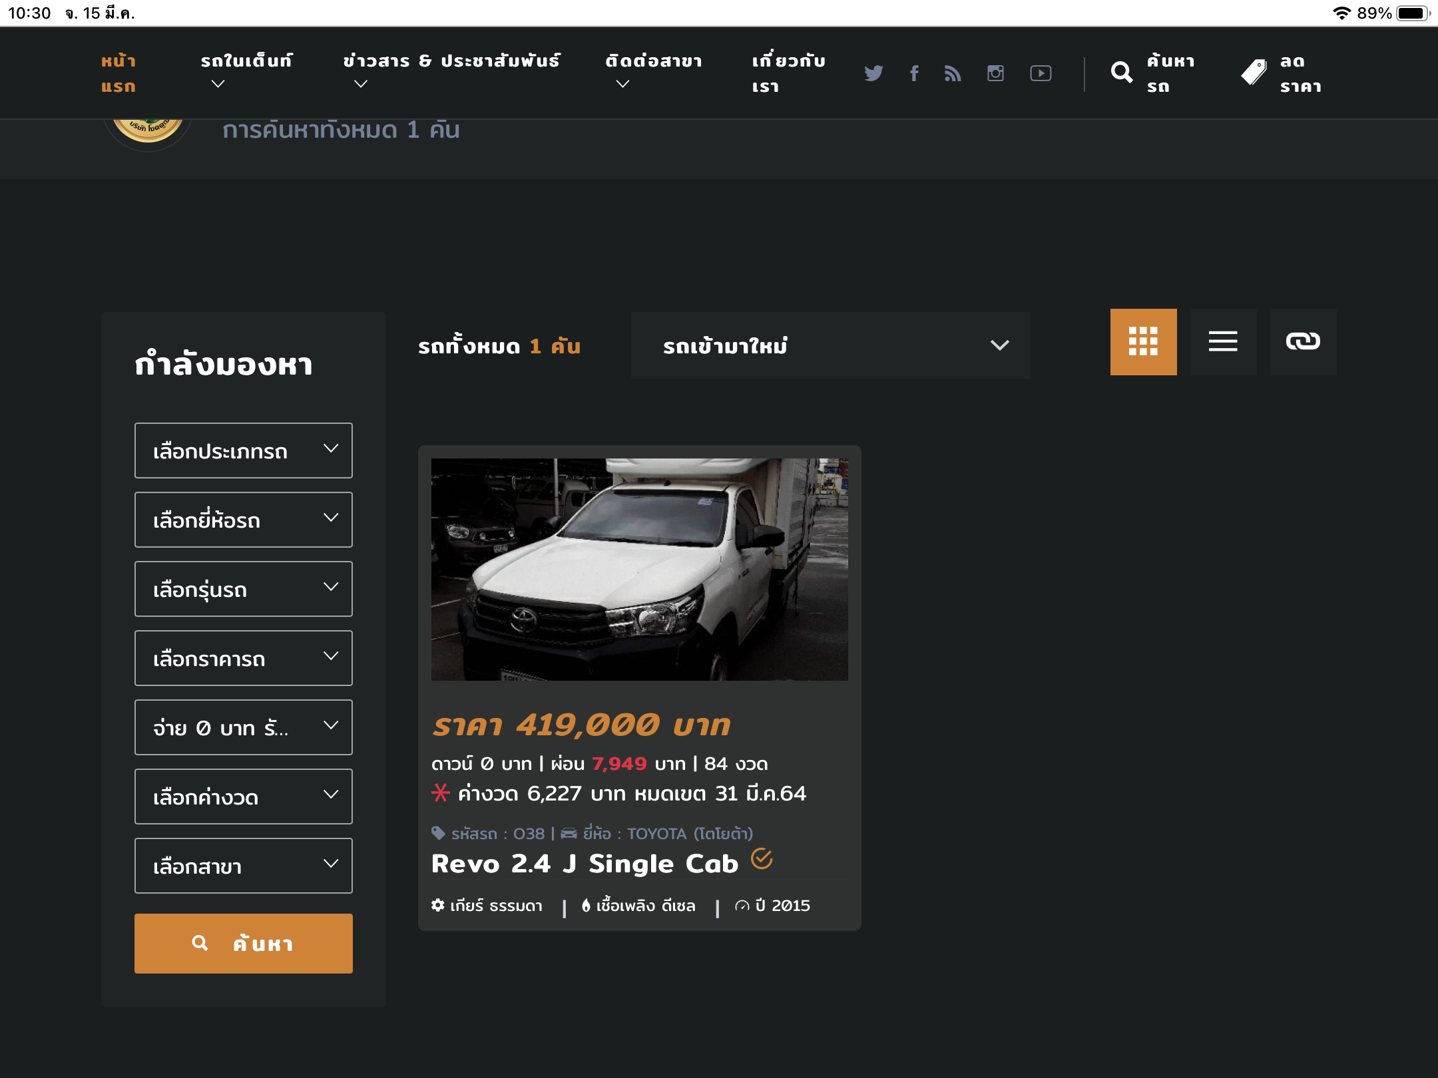Click the chain link view icon
Screen dimensions: 1438x1078
[x=1303, y=341]
